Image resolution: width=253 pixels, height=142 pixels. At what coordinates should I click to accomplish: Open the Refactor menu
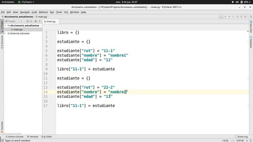(x=43, y=12)
